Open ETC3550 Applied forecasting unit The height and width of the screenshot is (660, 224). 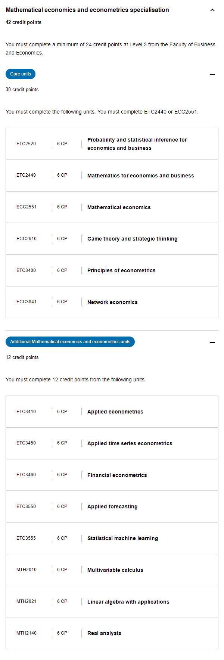112,506
